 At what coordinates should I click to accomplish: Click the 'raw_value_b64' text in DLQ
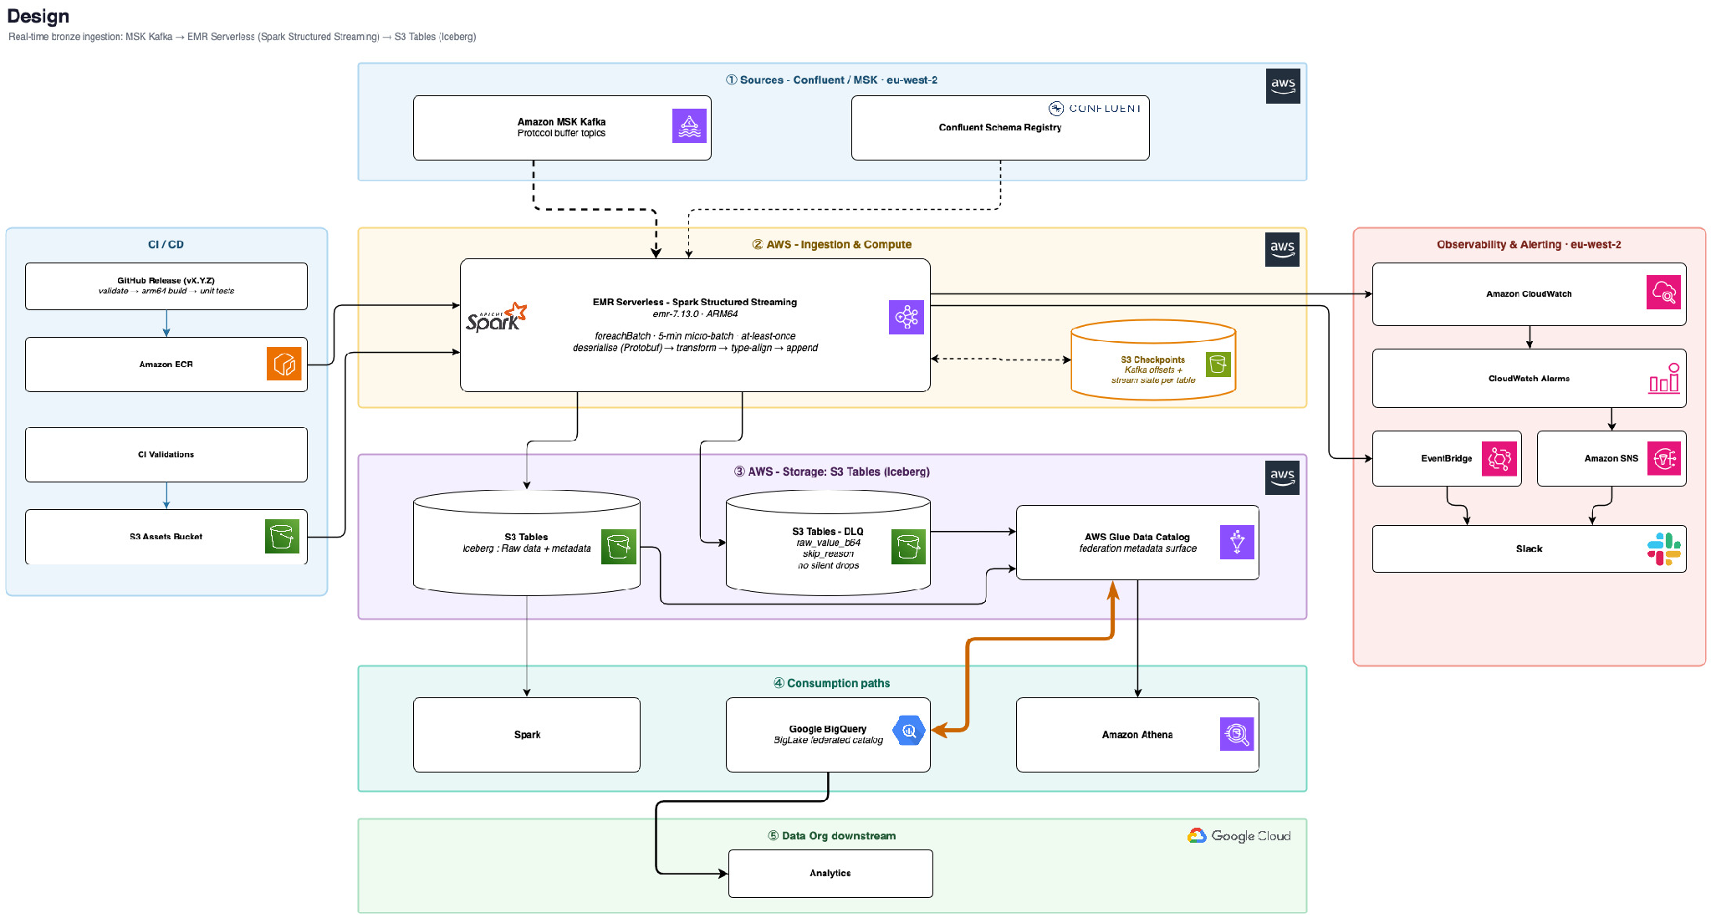click(829, 543)
